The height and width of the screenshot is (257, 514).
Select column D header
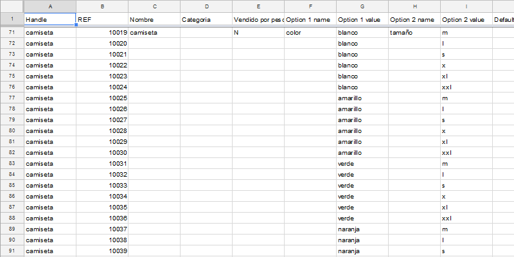point(206,6)
